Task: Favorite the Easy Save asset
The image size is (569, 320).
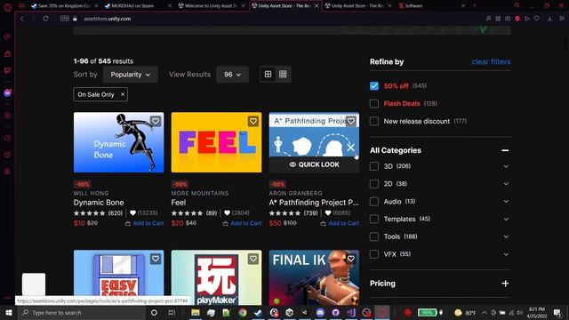Action: (x=156, y=259)
